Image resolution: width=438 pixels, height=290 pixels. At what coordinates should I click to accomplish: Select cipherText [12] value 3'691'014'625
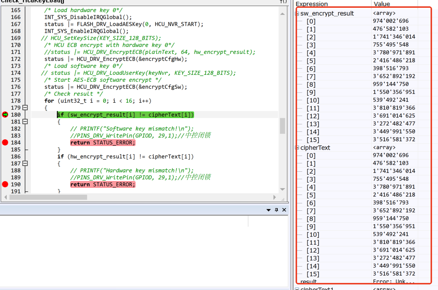[394, 250]
